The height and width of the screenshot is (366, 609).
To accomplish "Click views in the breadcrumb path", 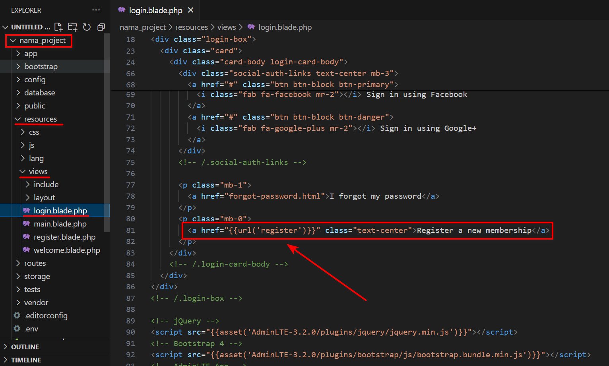I will tap(227, 27).
